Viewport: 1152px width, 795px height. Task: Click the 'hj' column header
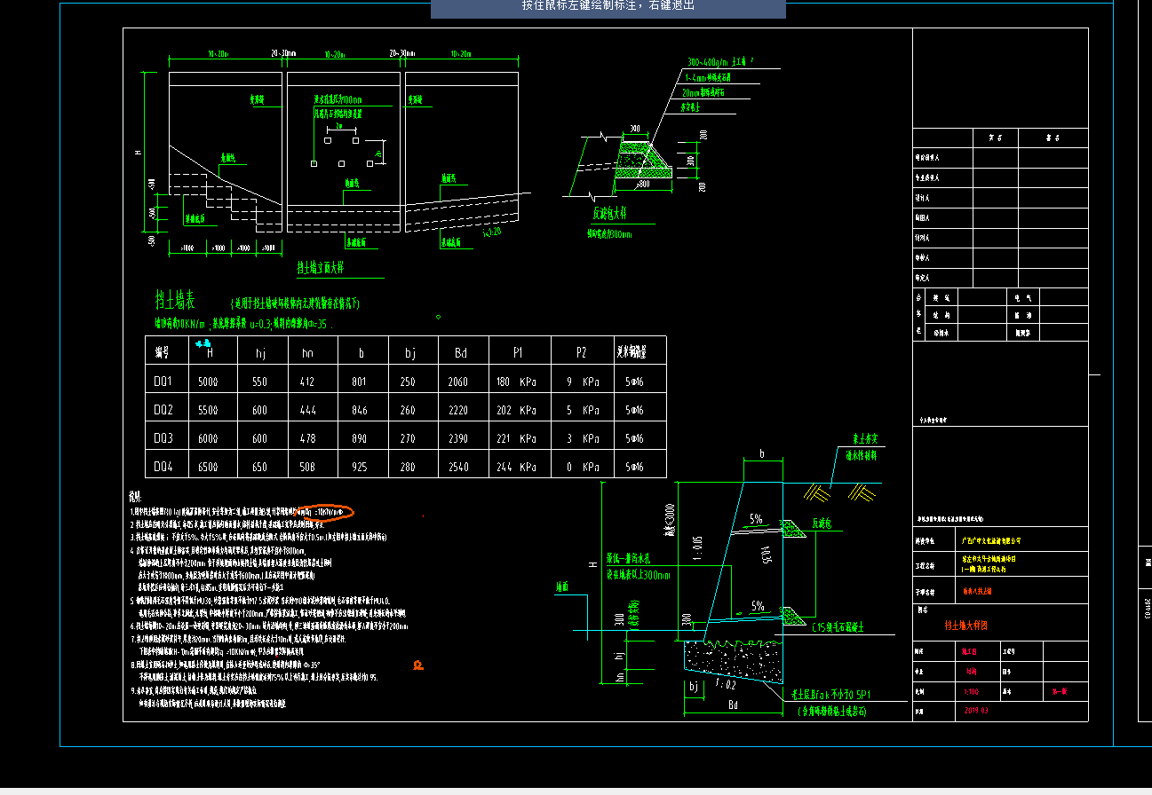260,353
